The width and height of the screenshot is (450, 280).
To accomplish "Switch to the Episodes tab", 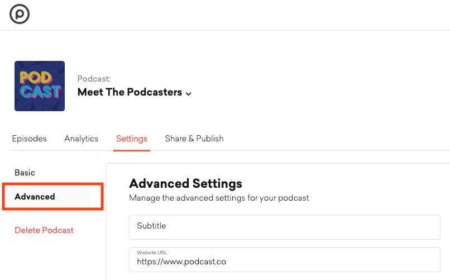I will coord(29,139).
